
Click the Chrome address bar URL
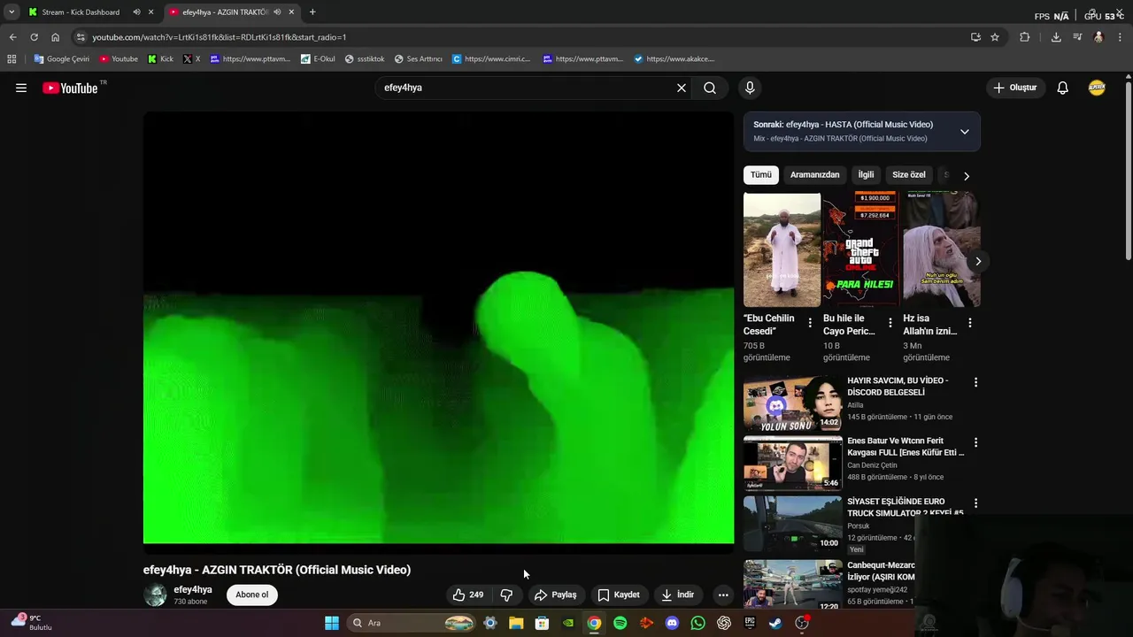coord(220,37)
